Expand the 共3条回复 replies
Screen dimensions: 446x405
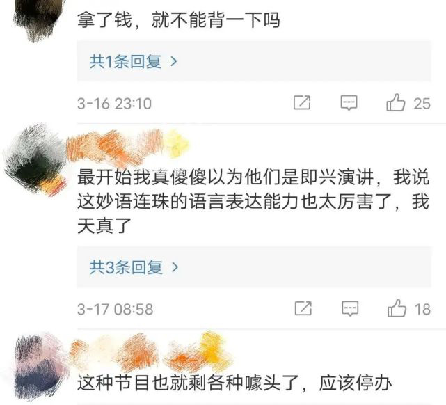(x=254, y=267)
